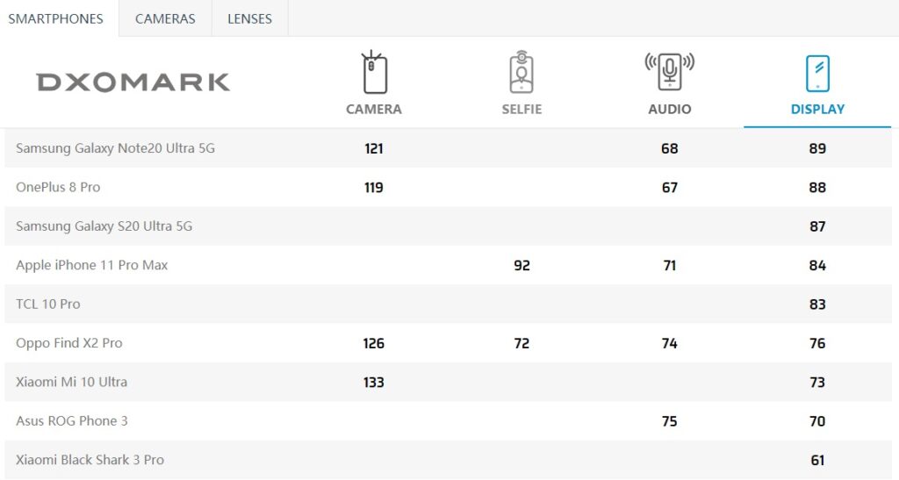Open the Oppo Find X2 Pro entry
Viewport: 899px width, 480px height.
(68, 343)
